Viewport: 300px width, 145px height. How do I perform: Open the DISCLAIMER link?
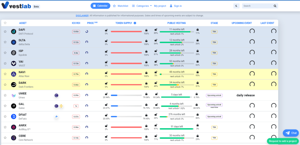tap(82, 15)
